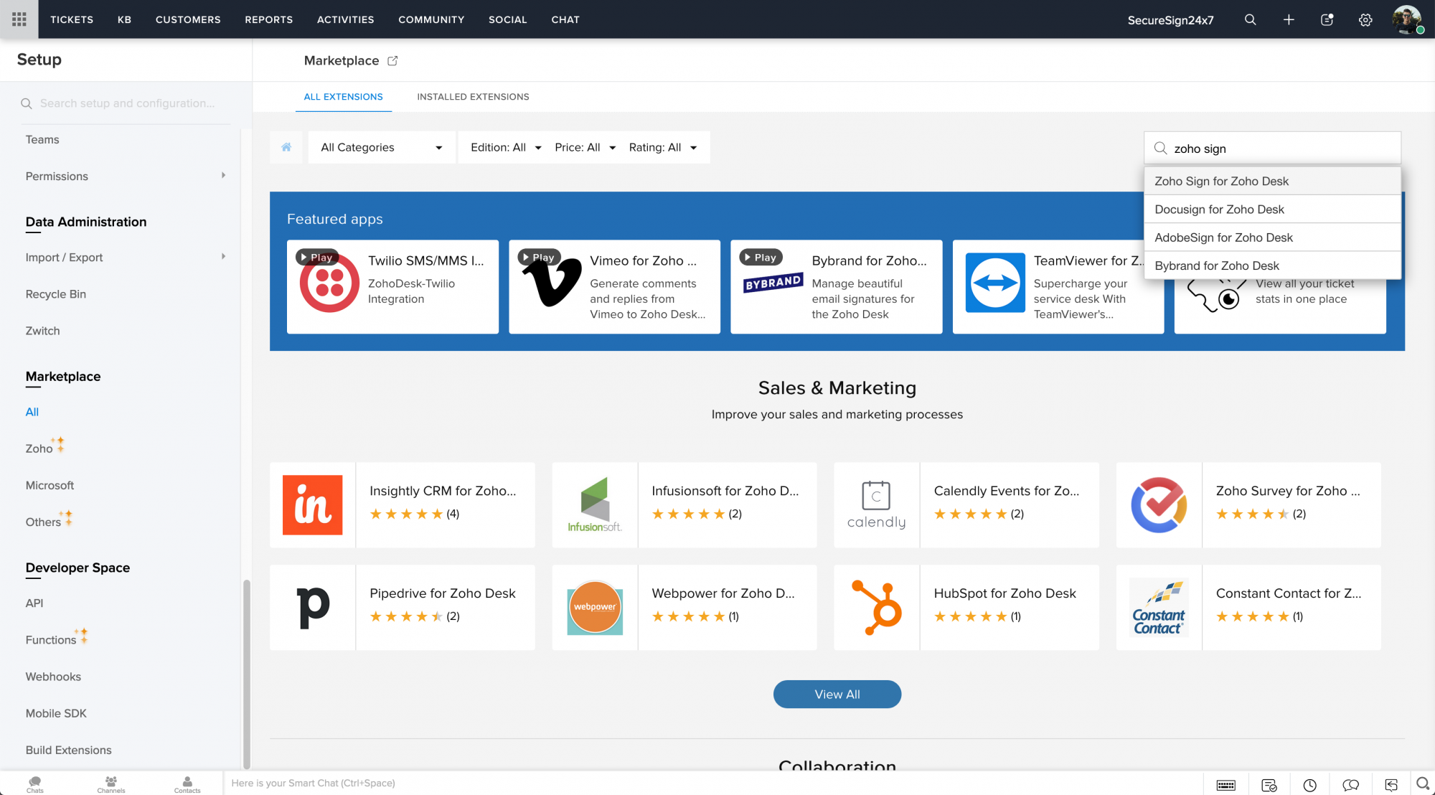Switch to Installed Extensions tab
The image size is (1435, 795).
click(x=473, y=97)
